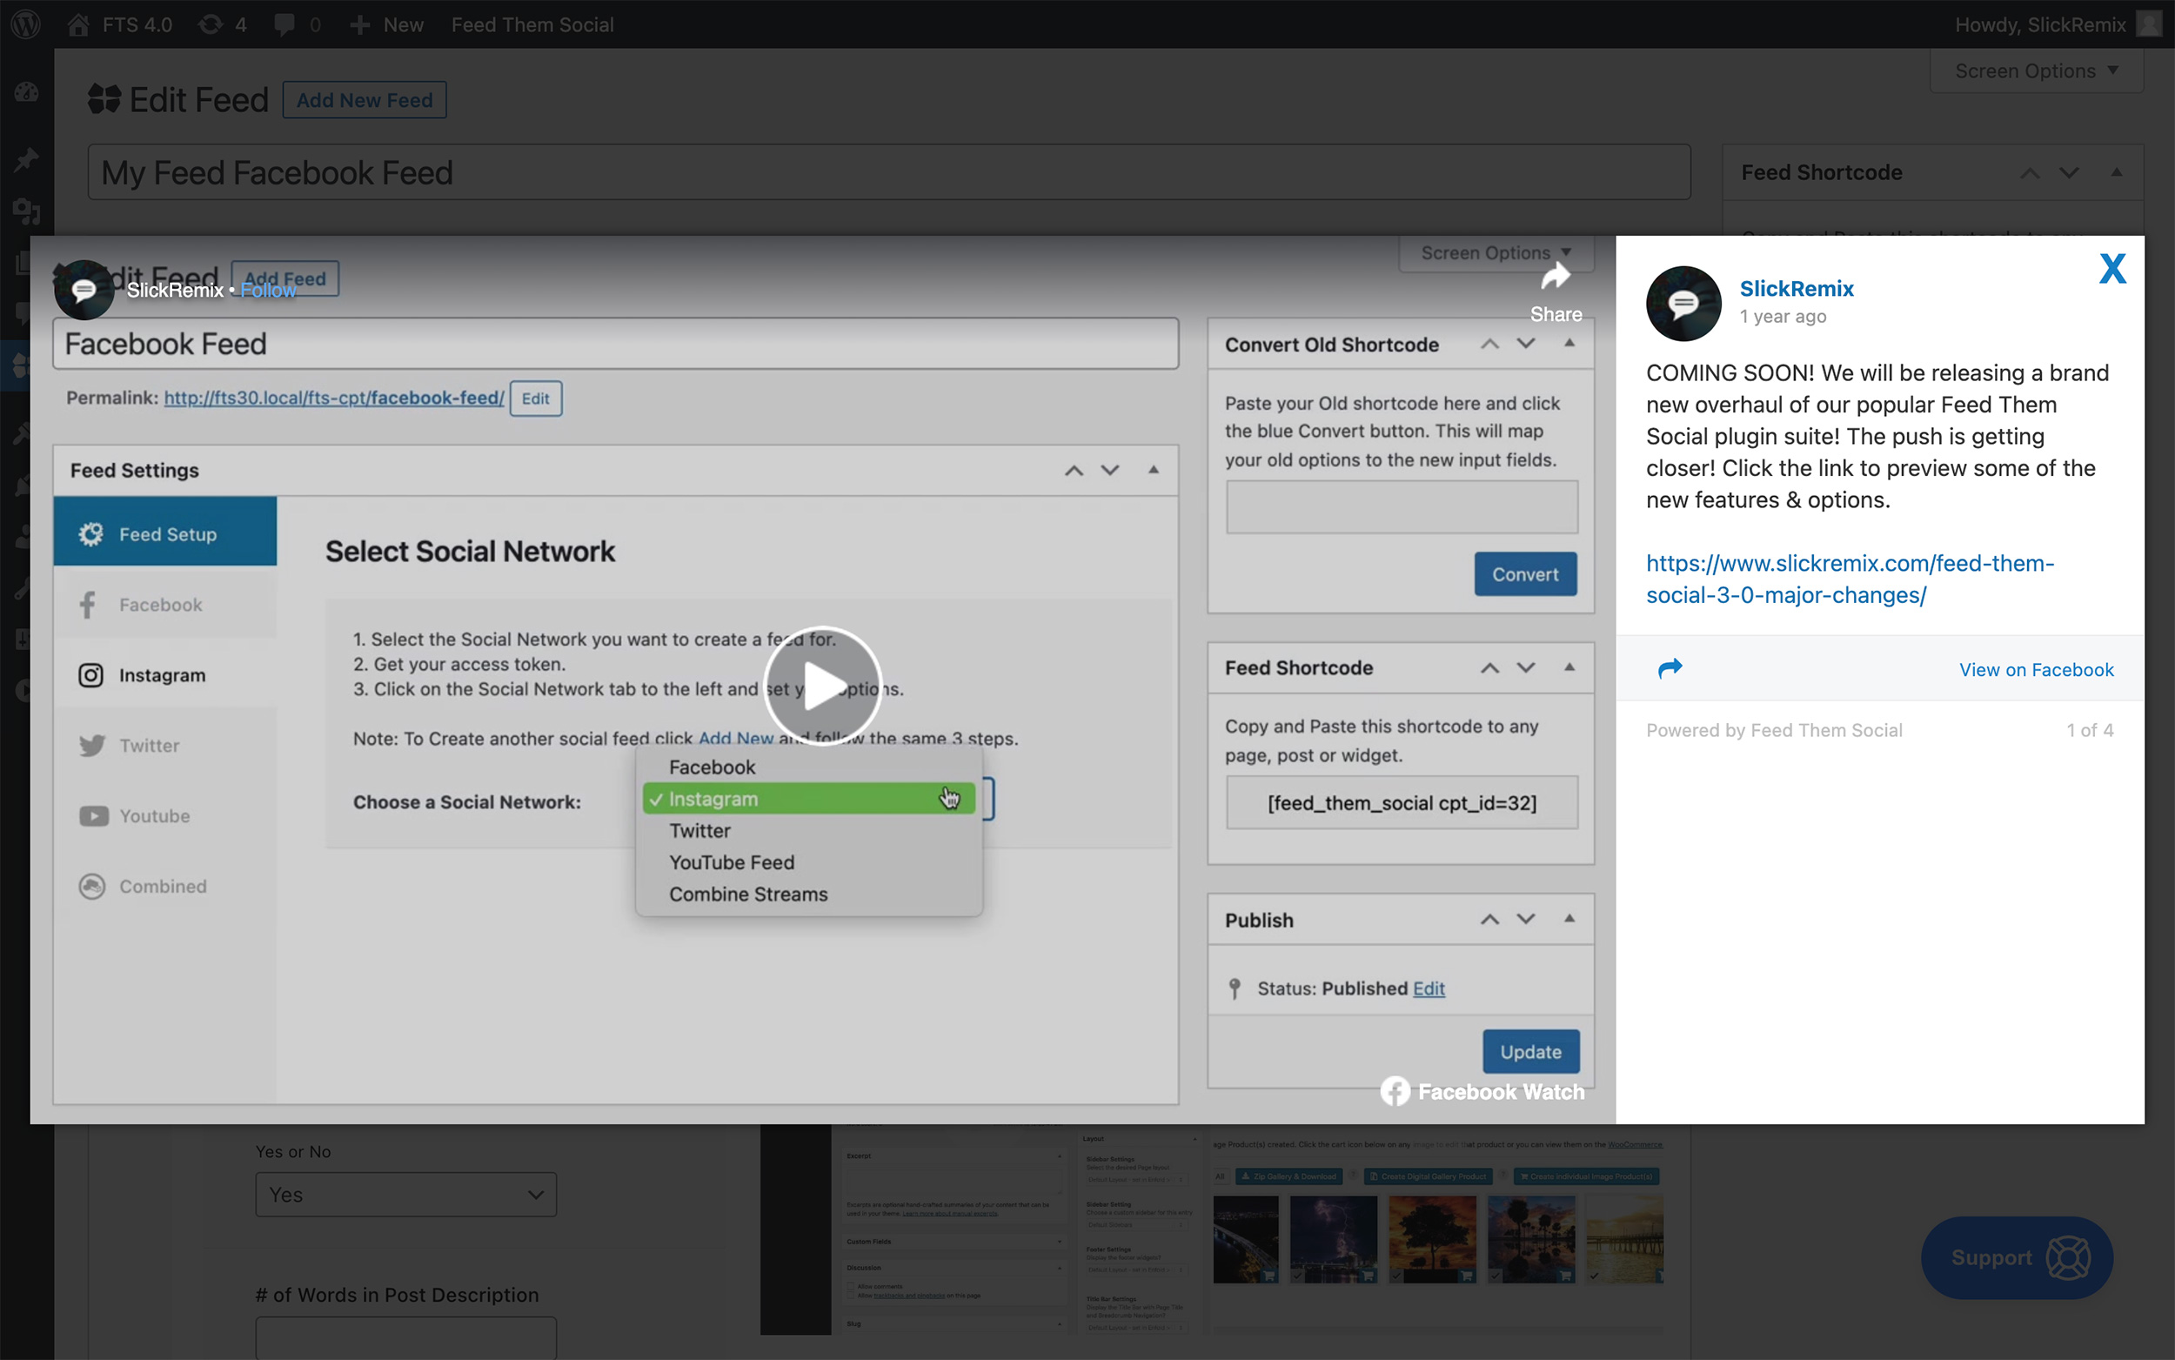Open Posts via the pushpin sidebar icon
The width and height of the screenshot is (2175, 1360).
pyautogui.click(x=26, y=160)
